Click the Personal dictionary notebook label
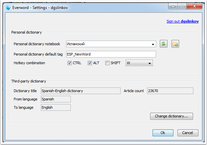The image size is (207, 145). tap(37, 44)
